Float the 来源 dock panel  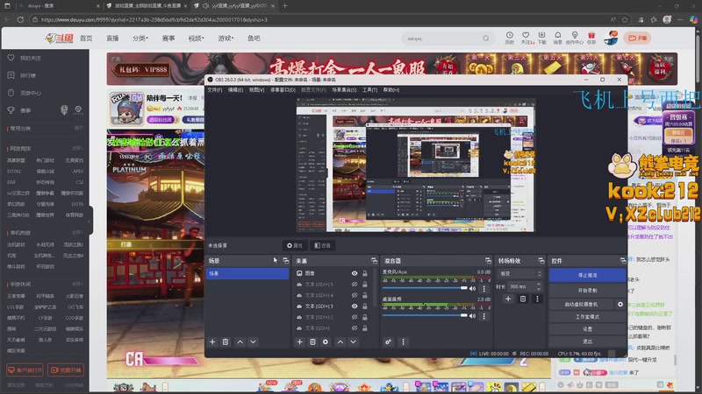pos(374,261)
